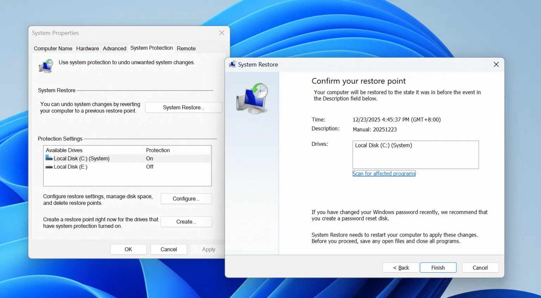
Task: Go Back to the restore point list
Action: (x=400, y=267)
